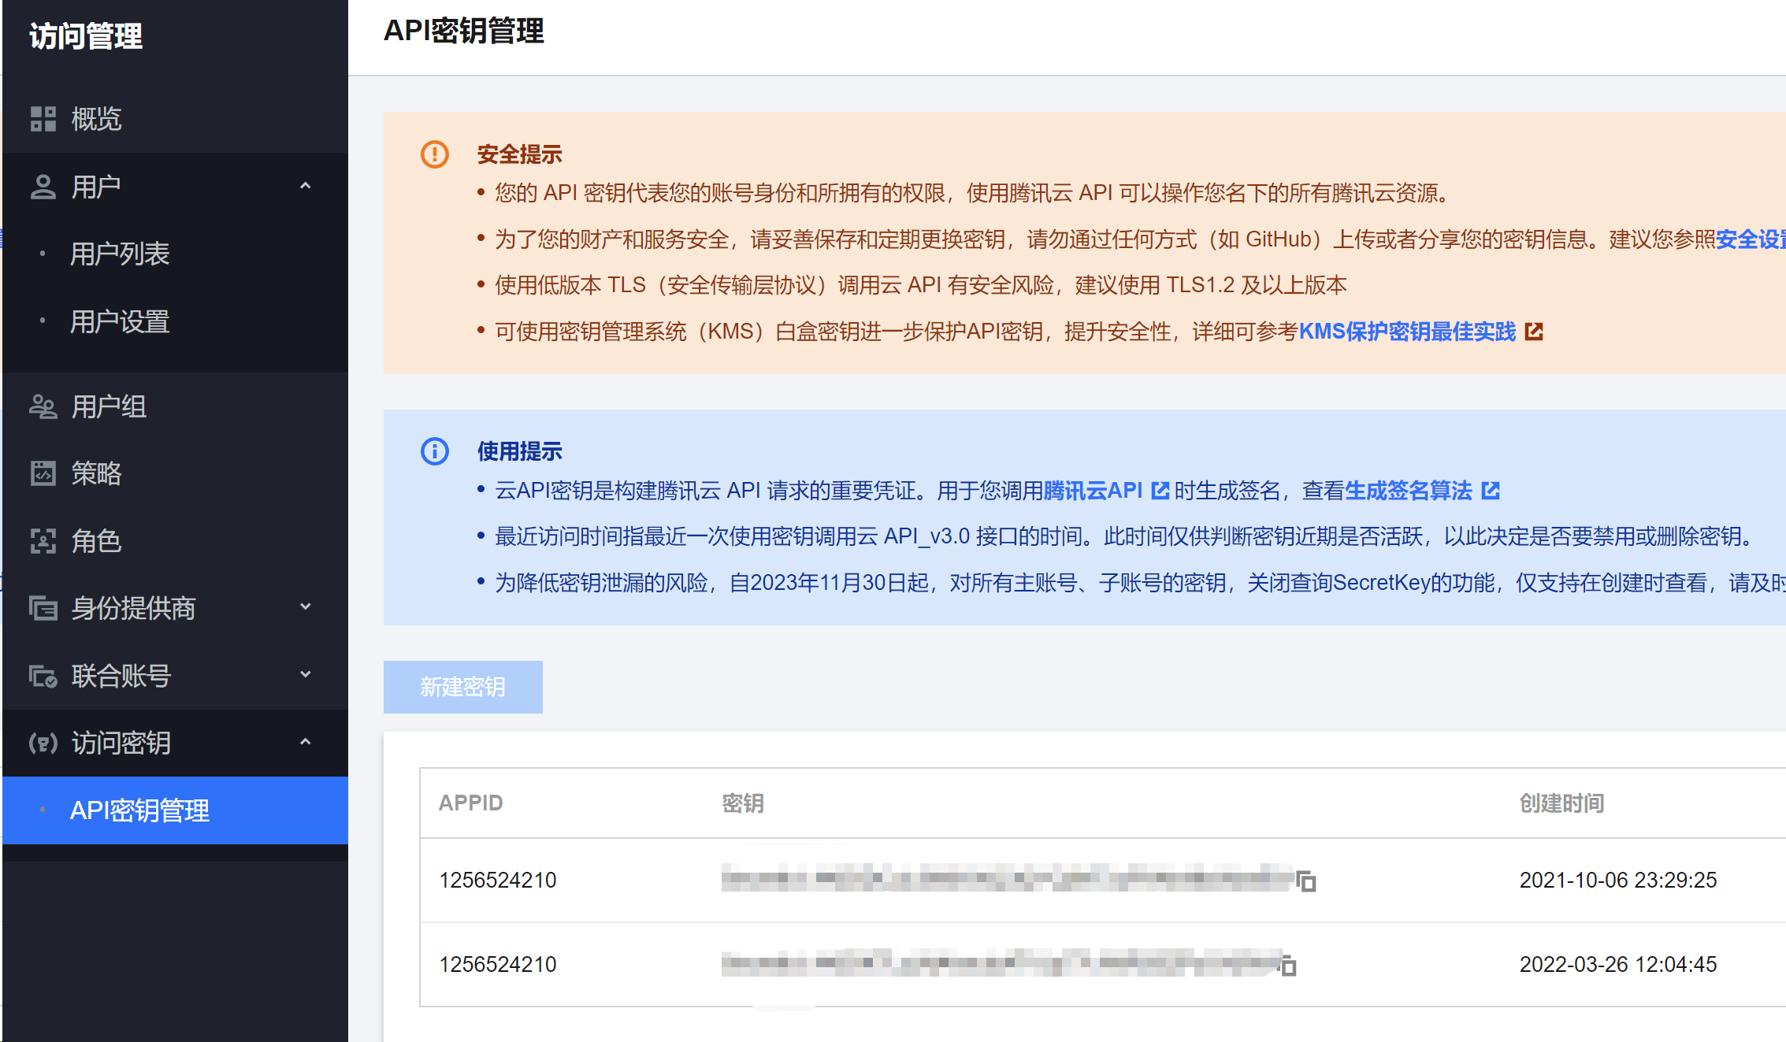Click the 策略 policy icon in sidebar
Image resolution: width=1786 pixels, height=1042 pixels.
pyautogui.click(x=43, y=473)
